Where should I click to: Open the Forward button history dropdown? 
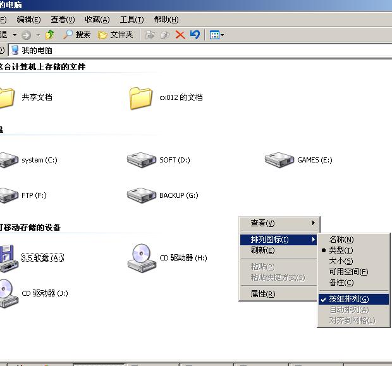coord(38,35)
